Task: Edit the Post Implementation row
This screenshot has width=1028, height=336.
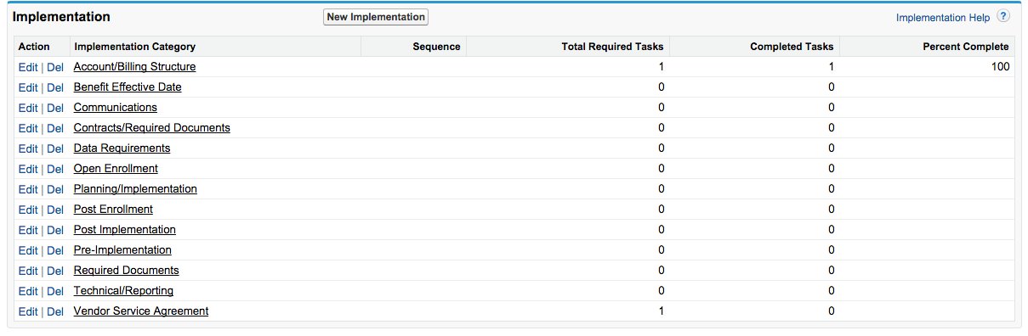Action: tap(27, 230)
